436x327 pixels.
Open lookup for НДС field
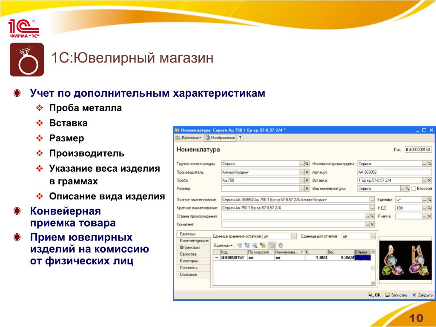pos(429,208)
